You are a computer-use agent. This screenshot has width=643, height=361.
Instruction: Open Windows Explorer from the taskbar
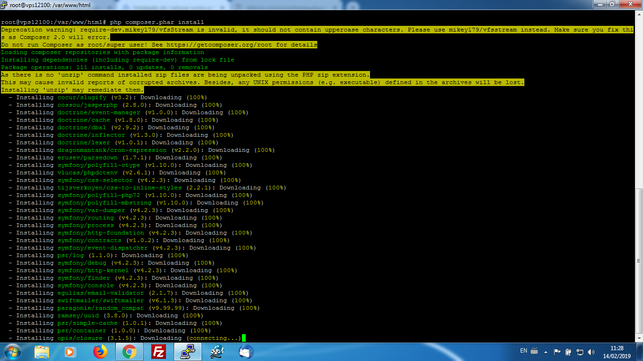42,352
